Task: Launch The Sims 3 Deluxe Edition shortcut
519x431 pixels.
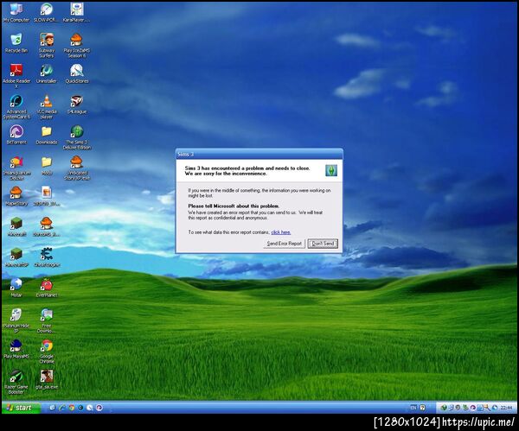Action: (76, 137)
